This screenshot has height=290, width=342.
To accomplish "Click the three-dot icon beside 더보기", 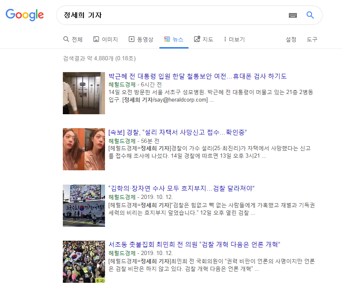I will [x=225, y=39].
